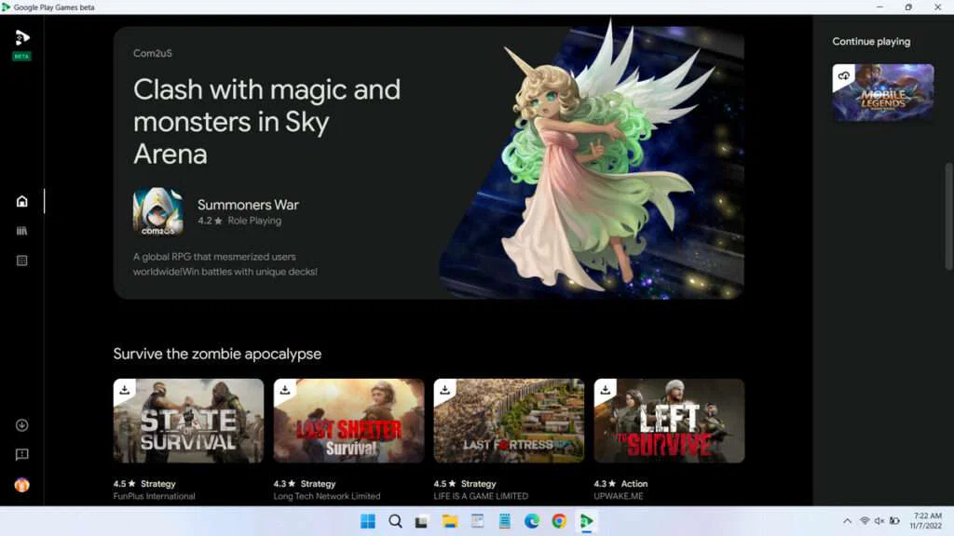Viewport: 954px width, 536px height.
Task: Expand hidden icons in the system tray
Action: click(x=846, y=521)
